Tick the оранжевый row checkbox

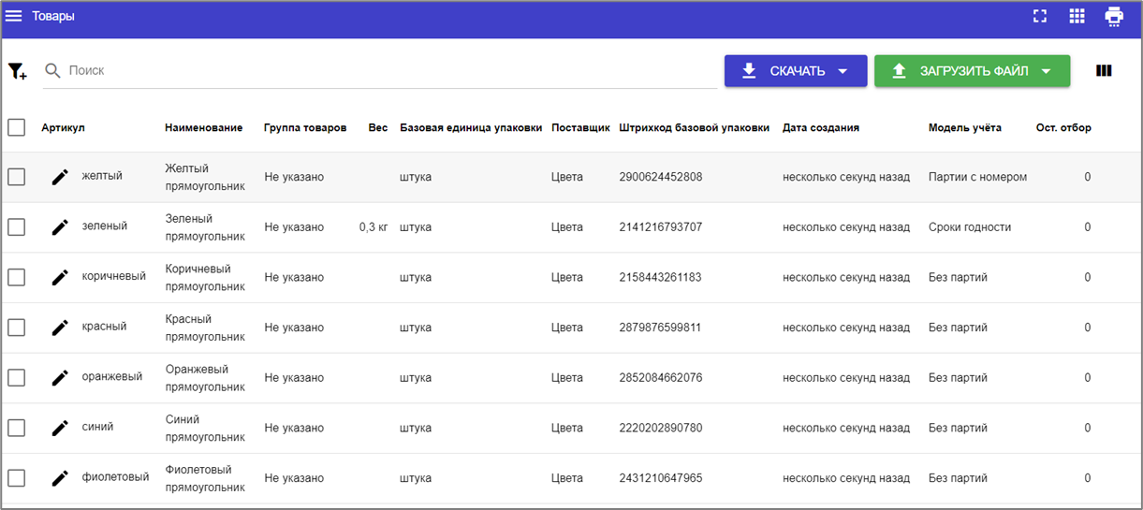(17, 378)
